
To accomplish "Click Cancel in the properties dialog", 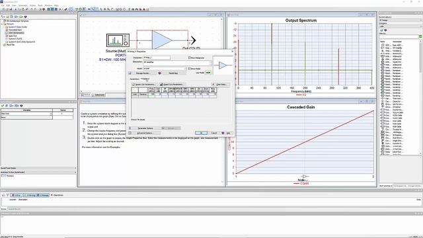I will (214, 133).
